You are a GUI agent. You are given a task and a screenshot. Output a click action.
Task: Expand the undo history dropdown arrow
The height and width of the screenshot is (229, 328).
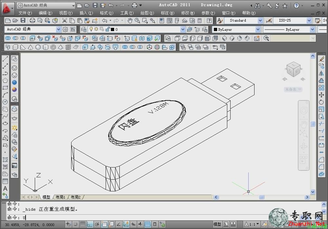tap(110, 20)
